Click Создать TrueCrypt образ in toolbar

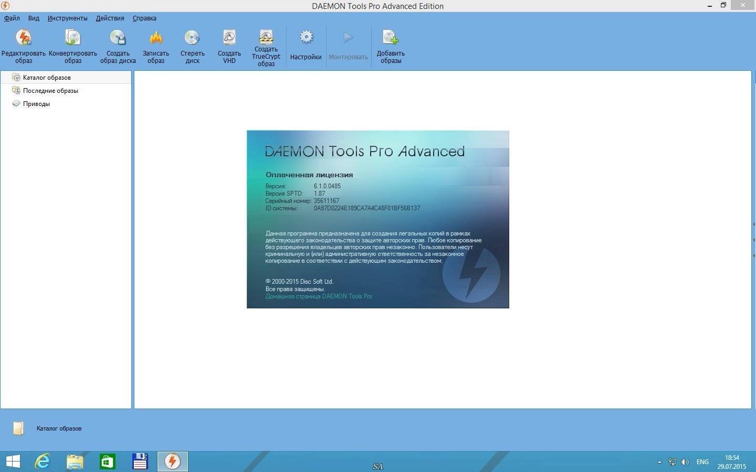click(x=266, y=47)
